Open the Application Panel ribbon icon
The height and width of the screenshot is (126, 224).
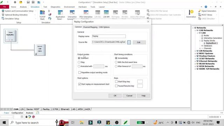click(x=60, y=15)
